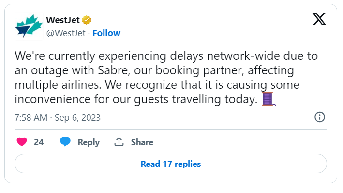Like the tweet with the heart icon
This screenshot has height=193, width=343.
(x=22, y=142)
